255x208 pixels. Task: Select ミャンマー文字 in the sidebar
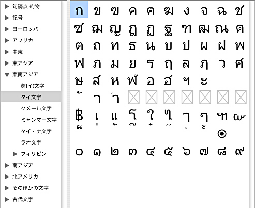pos(39,120)
